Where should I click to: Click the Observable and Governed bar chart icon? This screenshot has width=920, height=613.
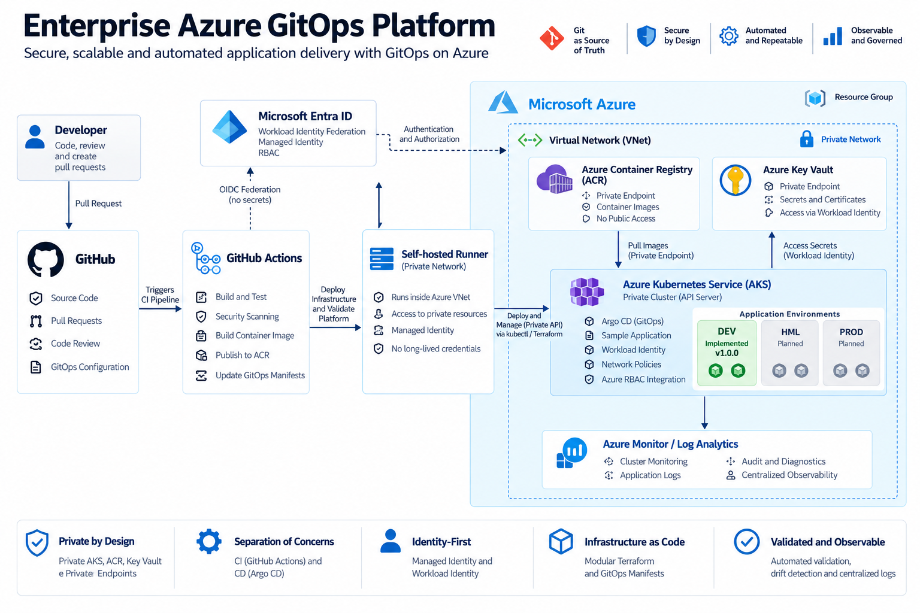833,36
